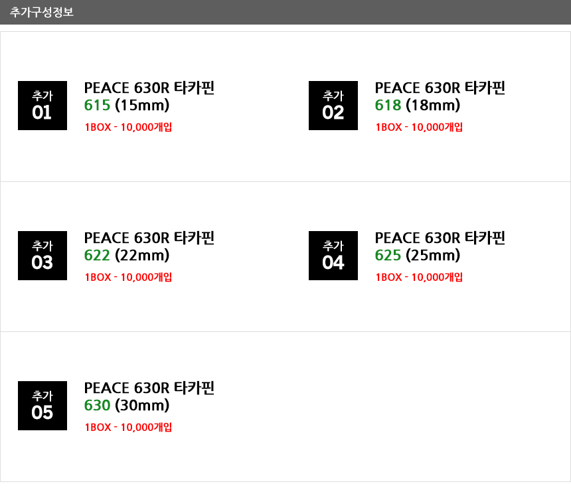
Task: Select the green 622 model number
Action: tap(97, 255)
